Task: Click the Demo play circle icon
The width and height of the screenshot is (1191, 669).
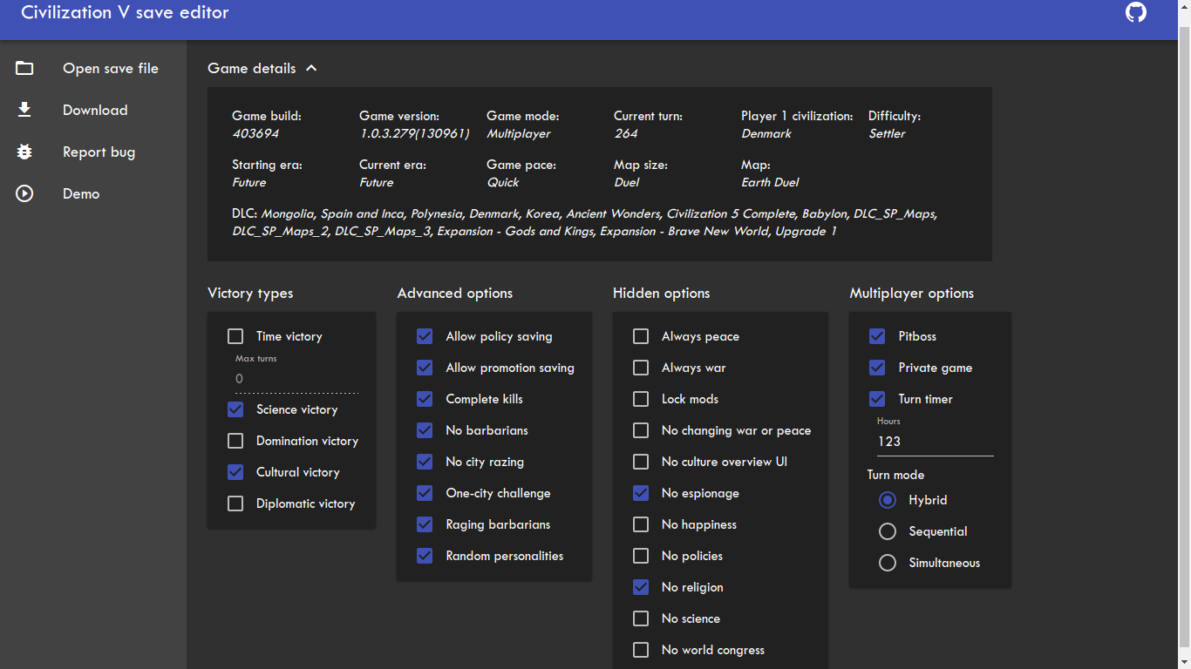Action: click(x=24, y=193)
